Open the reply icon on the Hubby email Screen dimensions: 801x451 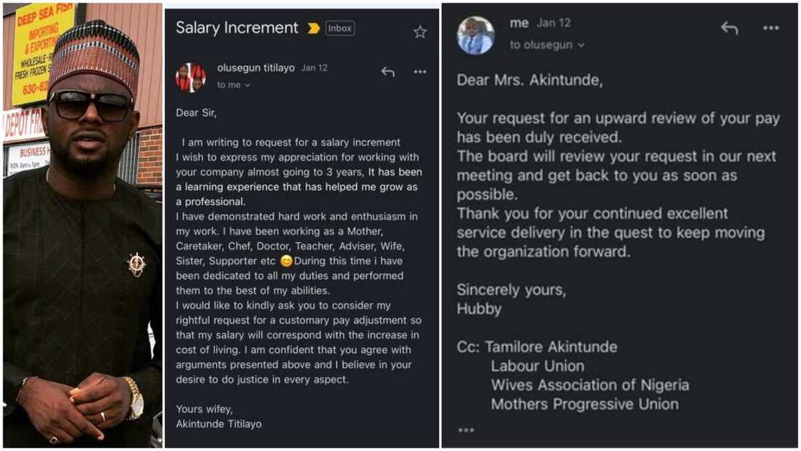point(729,29)
